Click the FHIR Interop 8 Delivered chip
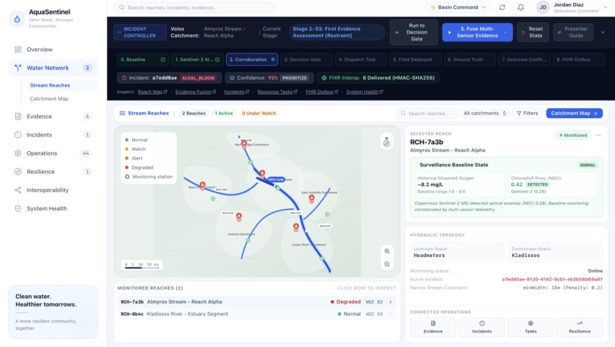 [x=378, y=78]
